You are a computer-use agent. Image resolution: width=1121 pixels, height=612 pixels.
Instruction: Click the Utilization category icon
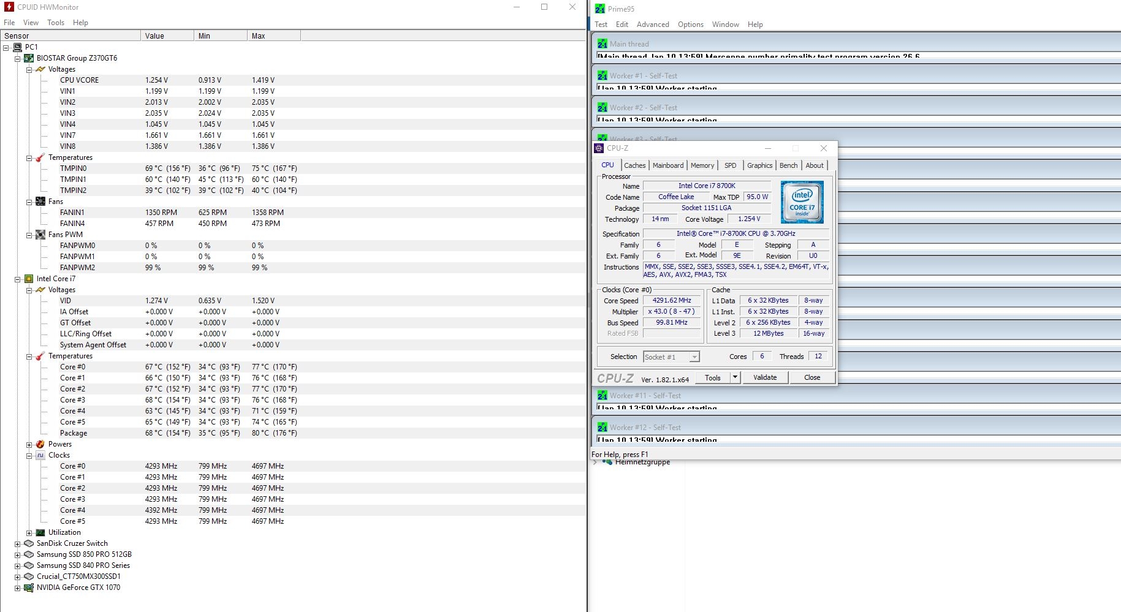[x=40, y=532]
